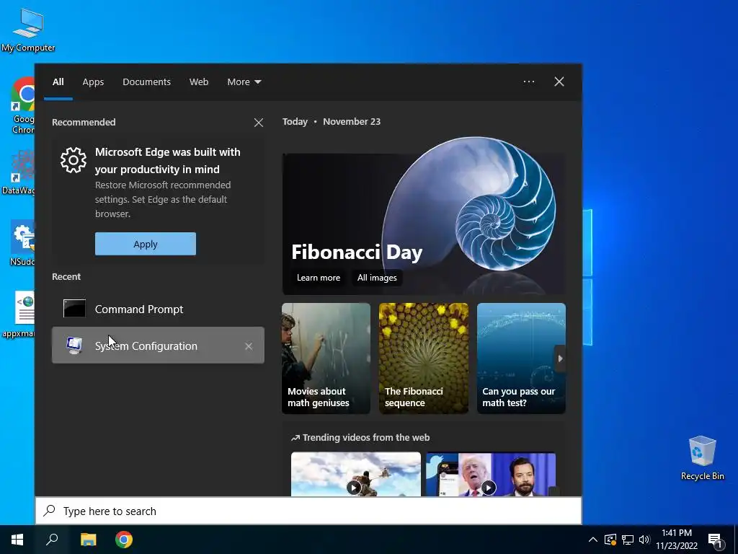This screenshot has width=738, height=554.
Task: Open the Movies about math geniuses card
Action: pyautogui.click(x=326, y=359)
